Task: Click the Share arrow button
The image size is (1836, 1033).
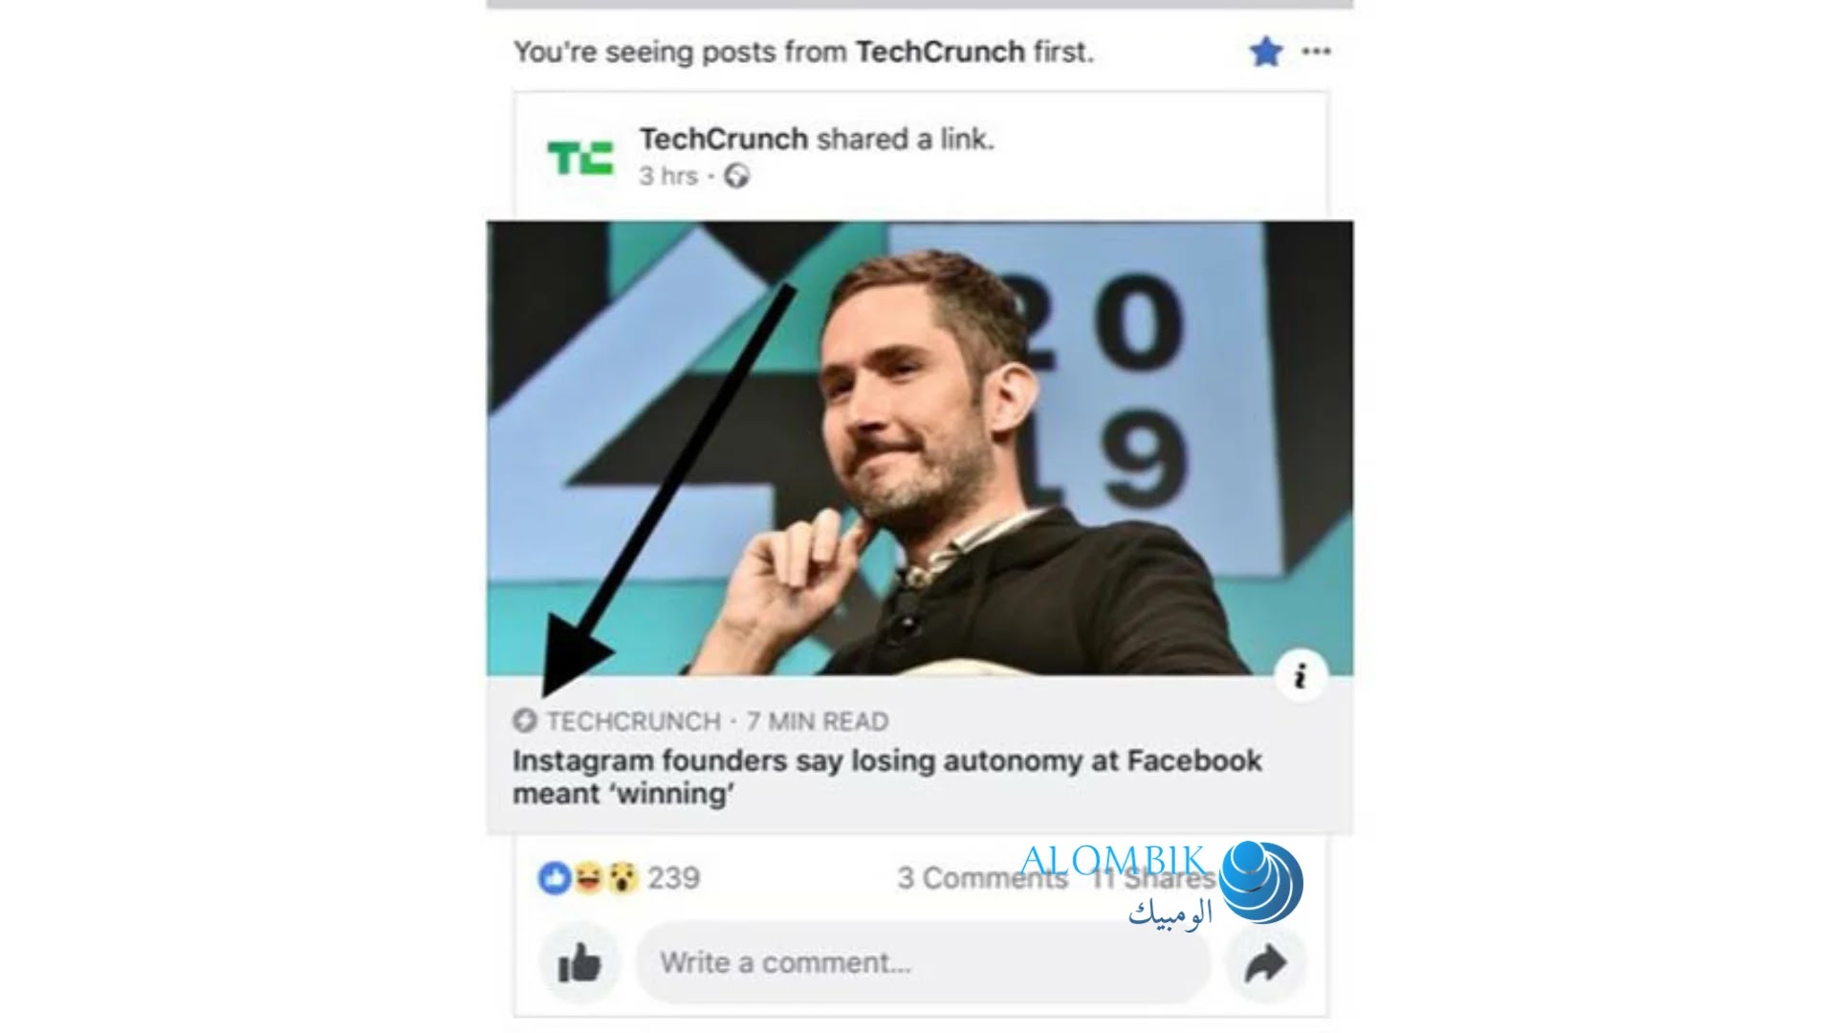Action: point(1266,963)
